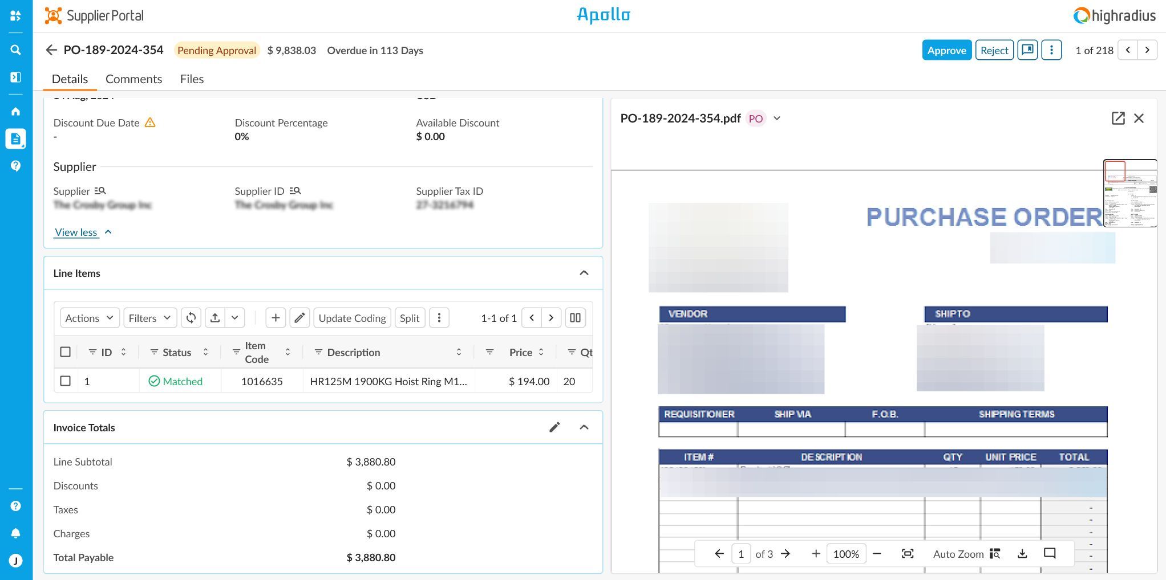The height and width of the screenshot is (580, 1166).
Task: Sort line items by Description column
Action: 459,352
